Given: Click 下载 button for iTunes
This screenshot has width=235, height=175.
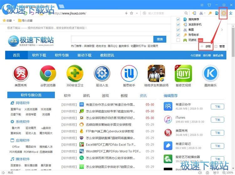Looking at the screenshot, I should coord(217,120).
